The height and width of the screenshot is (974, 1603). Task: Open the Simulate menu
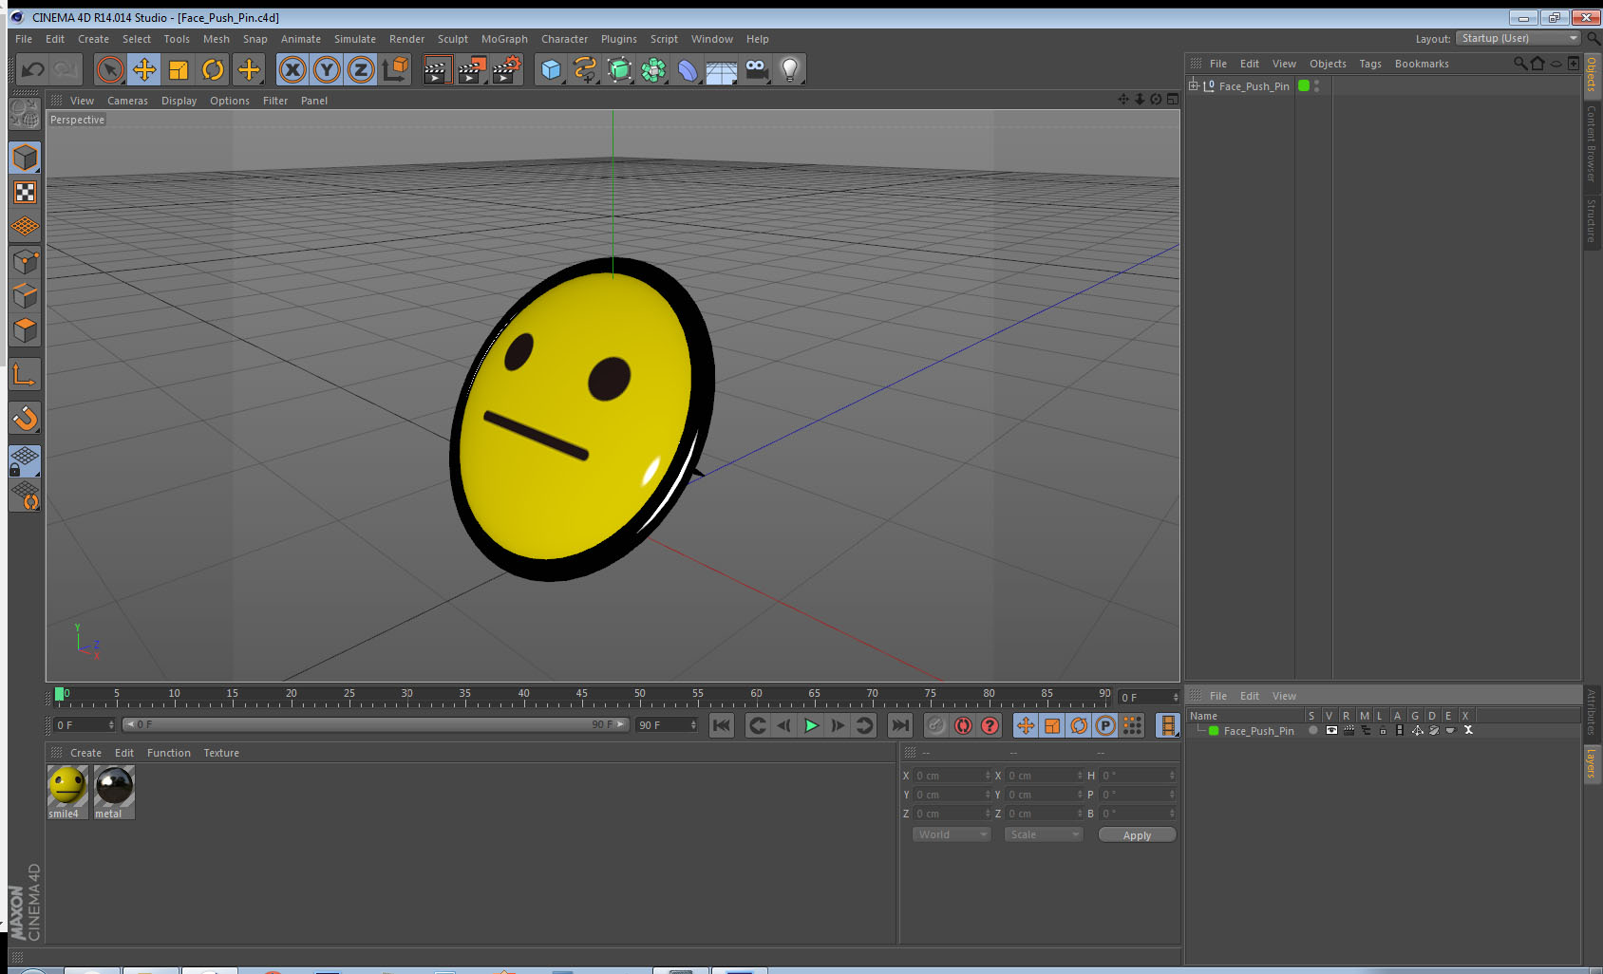coord(354,39)
